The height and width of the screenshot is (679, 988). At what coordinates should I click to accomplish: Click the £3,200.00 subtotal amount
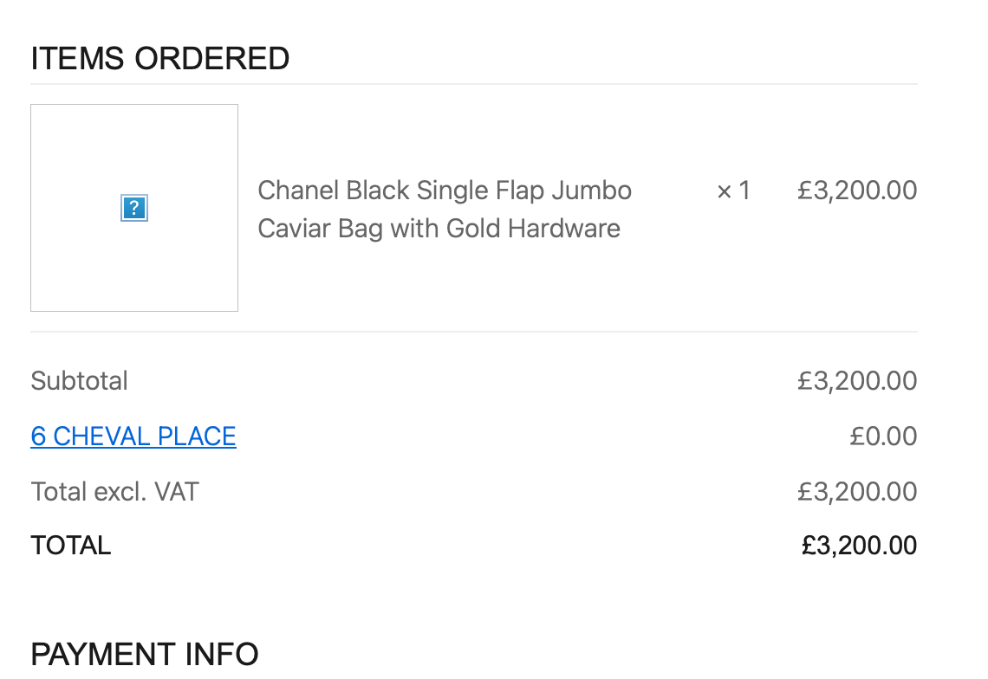pyautogui.click(x=856, y=380)
